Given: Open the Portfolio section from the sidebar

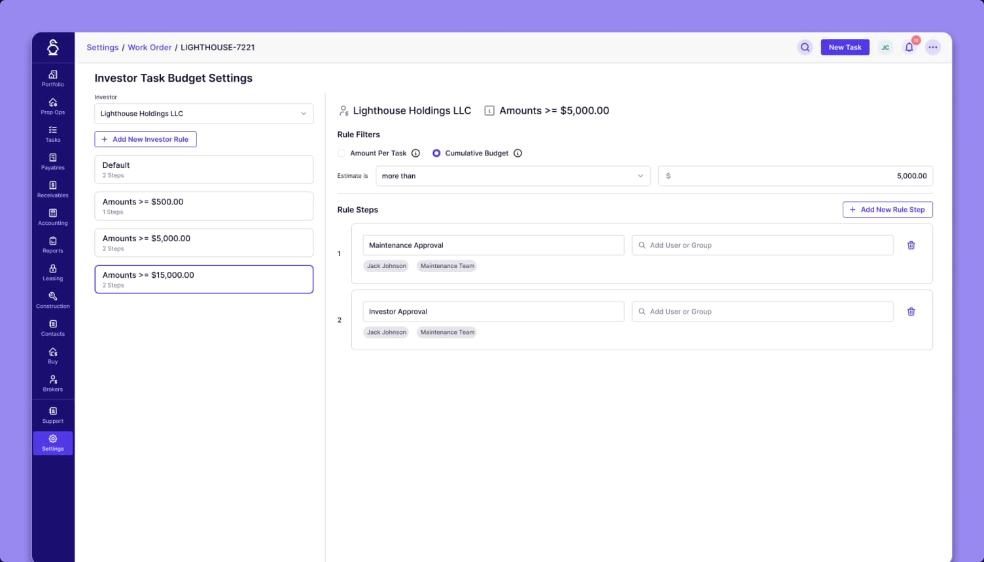Looking at the screenshot, I should [52, 78].
